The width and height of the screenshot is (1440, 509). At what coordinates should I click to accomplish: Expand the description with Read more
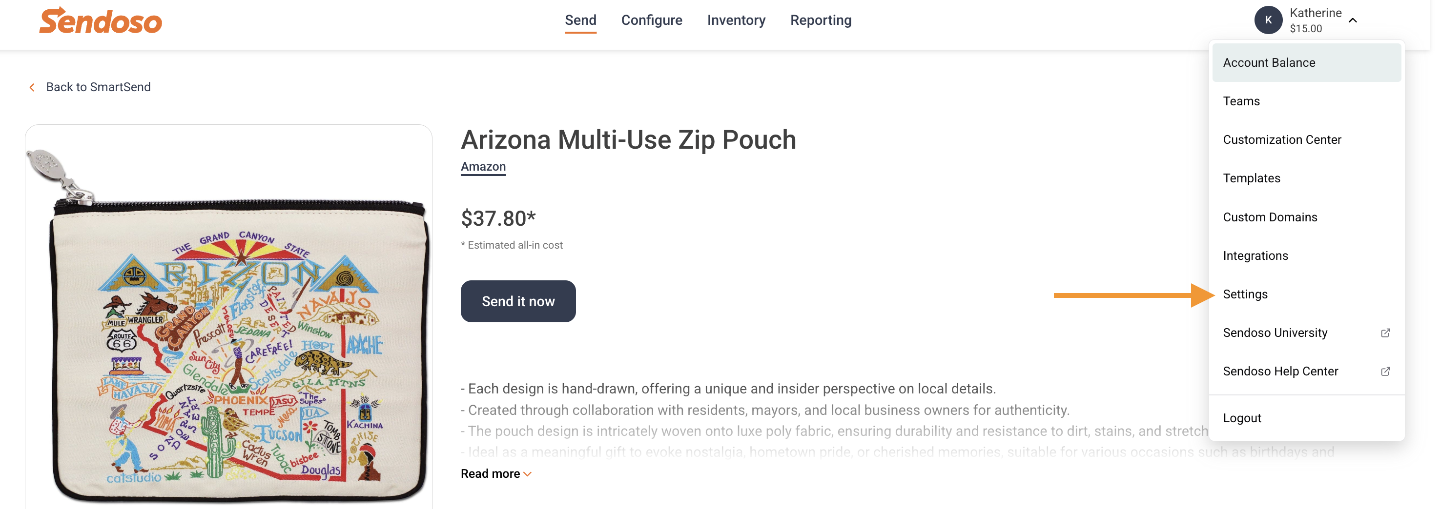tap(496, 474)
